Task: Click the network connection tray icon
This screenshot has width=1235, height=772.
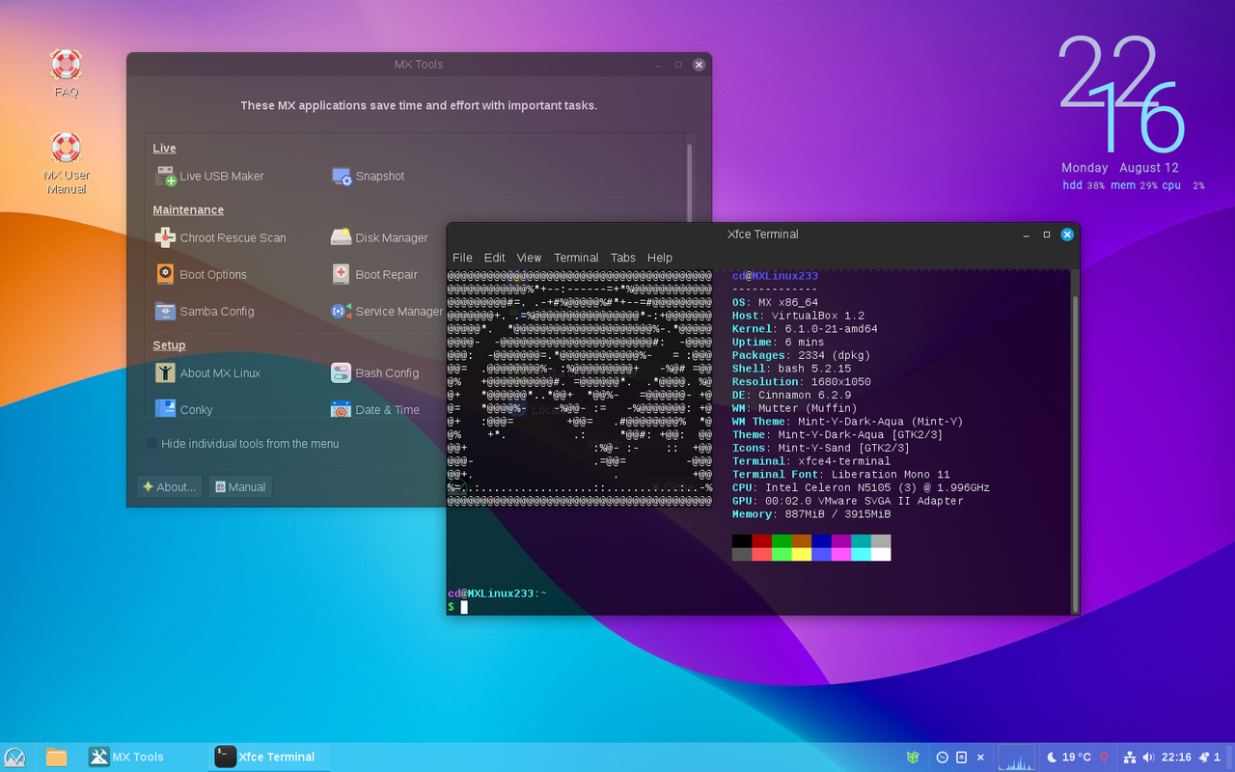Action: pos(1131,758)
